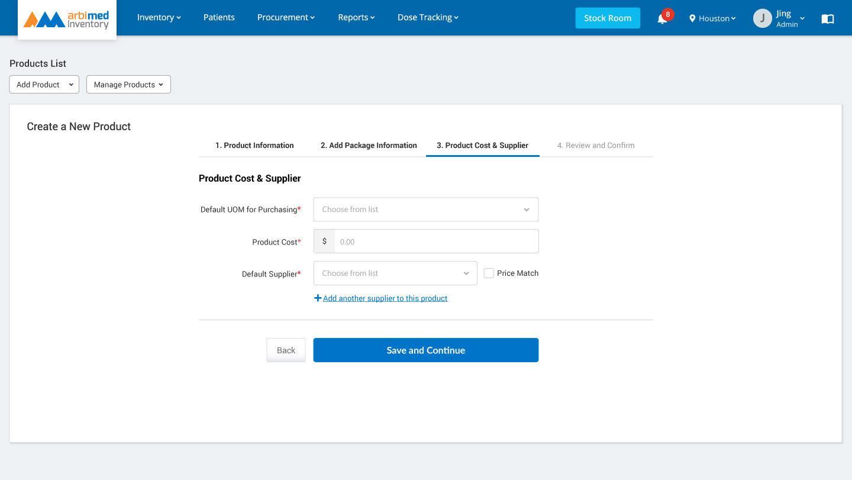Select the 3. Product Cost & Supplier tab
The height and width of the screenshot is (480, 852).
[x=483, y=146]
